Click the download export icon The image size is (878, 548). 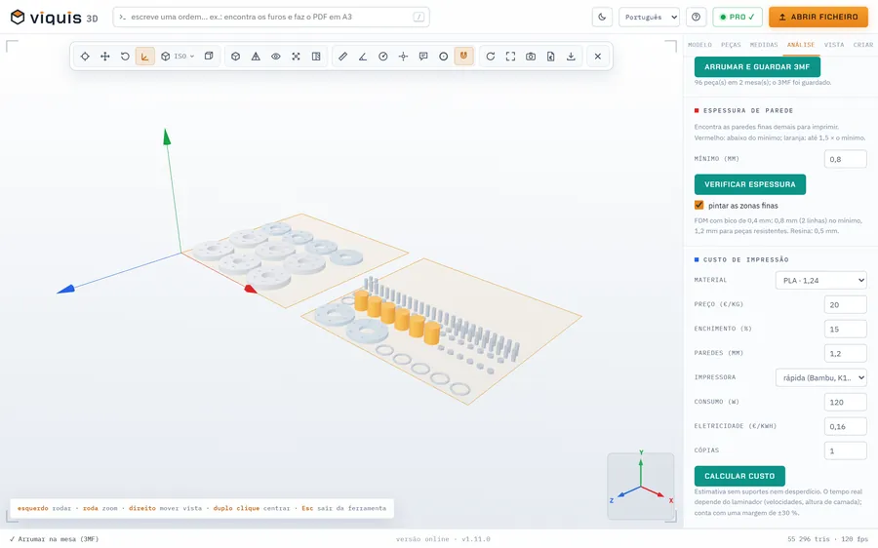coord(571,57)
